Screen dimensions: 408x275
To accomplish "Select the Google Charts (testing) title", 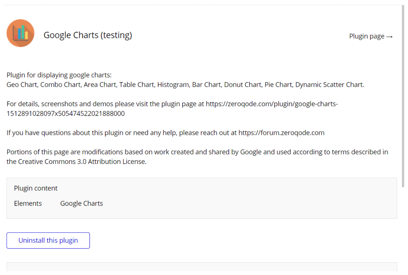I will point(88,35).
